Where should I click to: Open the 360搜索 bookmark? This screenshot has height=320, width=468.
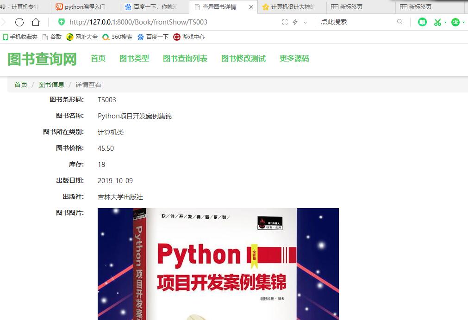[x=117, y=37]
